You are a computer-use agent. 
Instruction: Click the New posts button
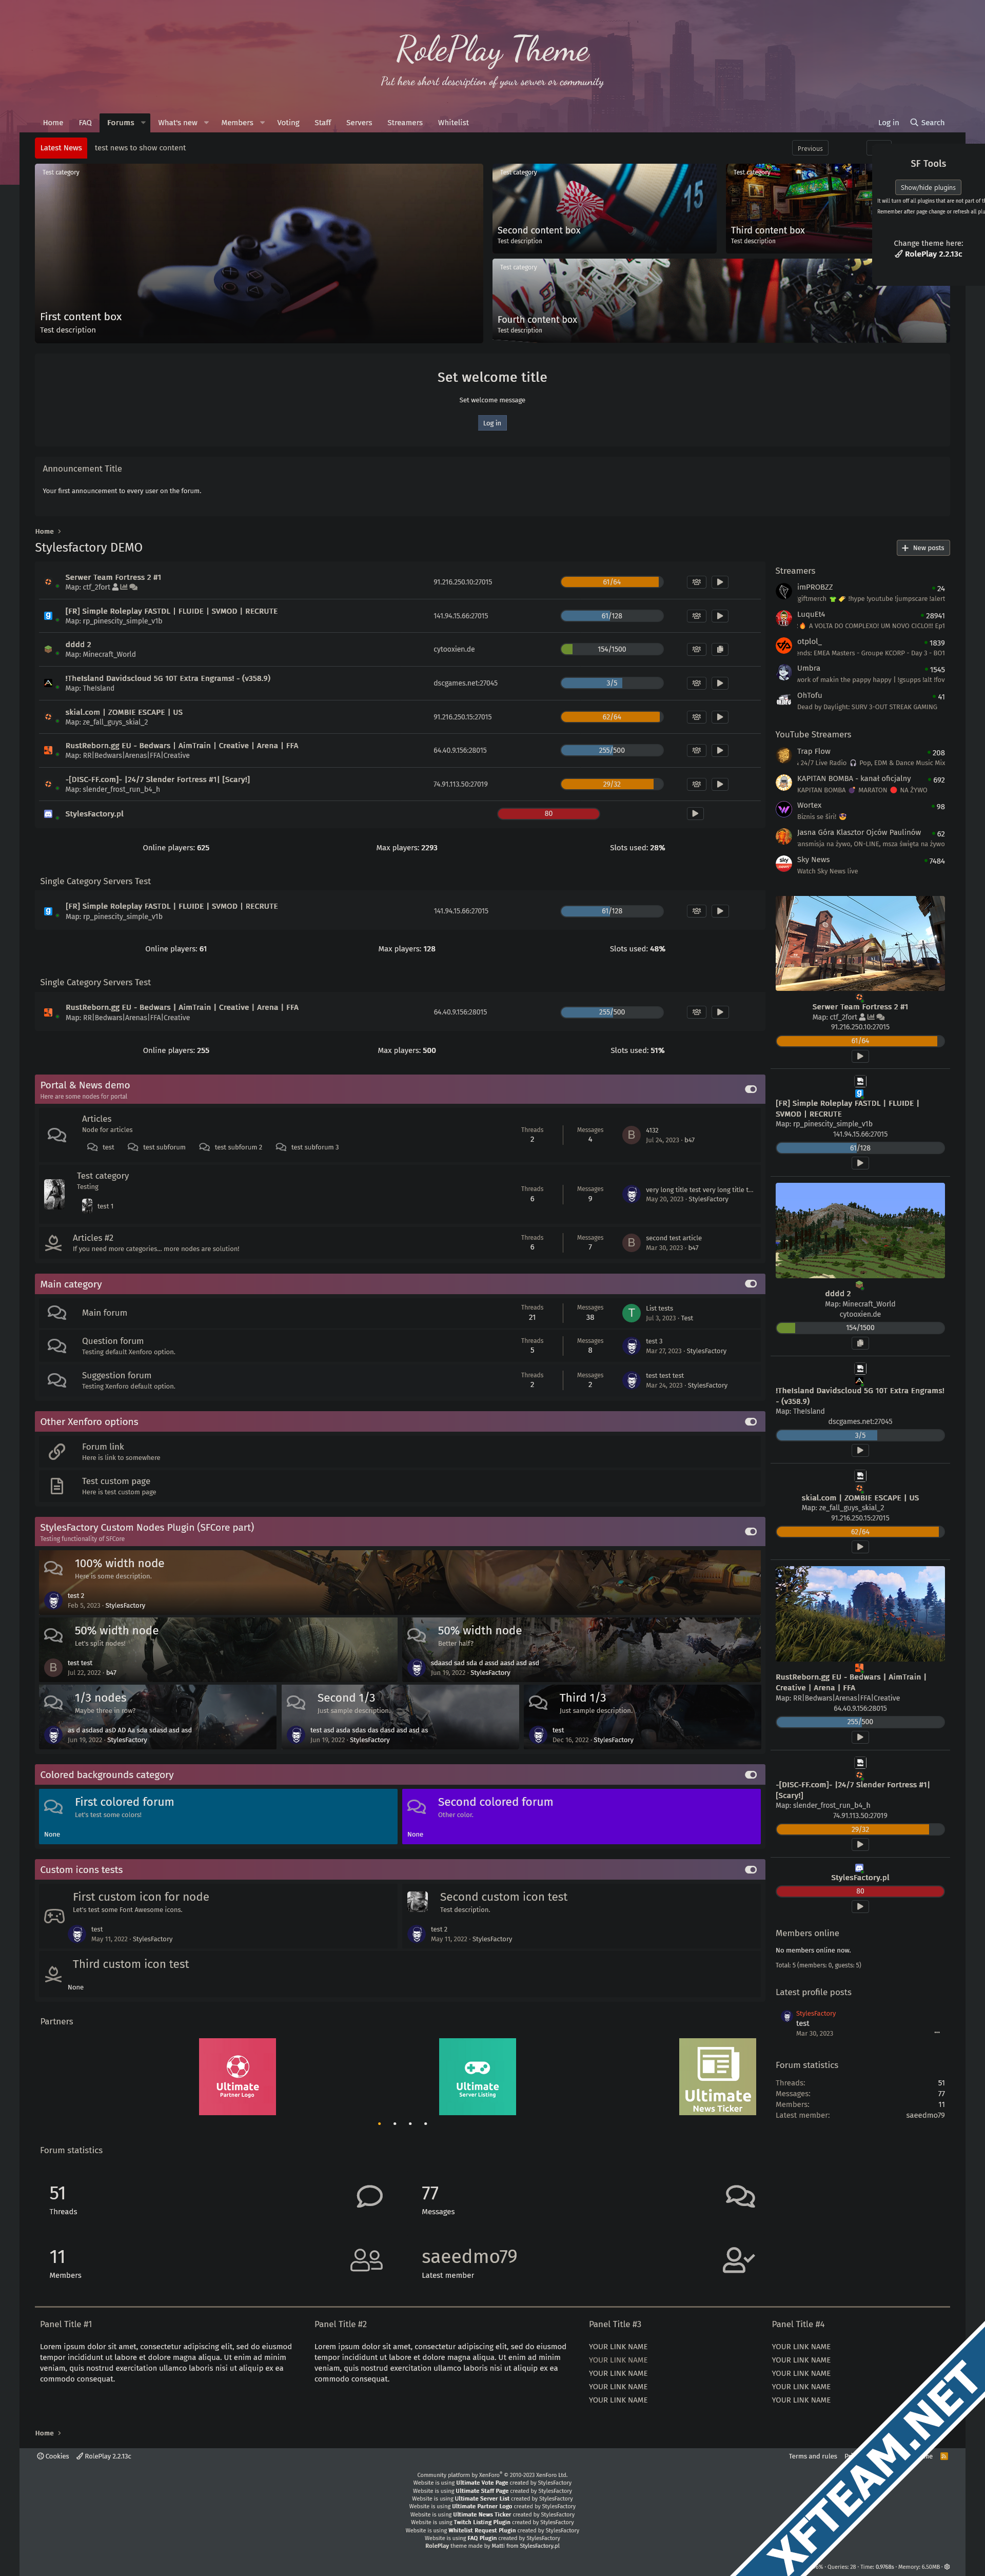point(923,548)
